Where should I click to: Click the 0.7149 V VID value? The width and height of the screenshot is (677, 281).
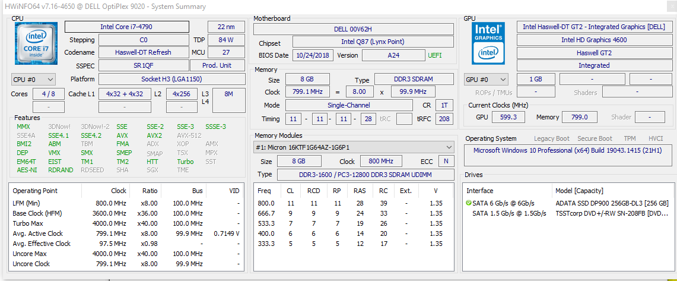tap(227, 233)
